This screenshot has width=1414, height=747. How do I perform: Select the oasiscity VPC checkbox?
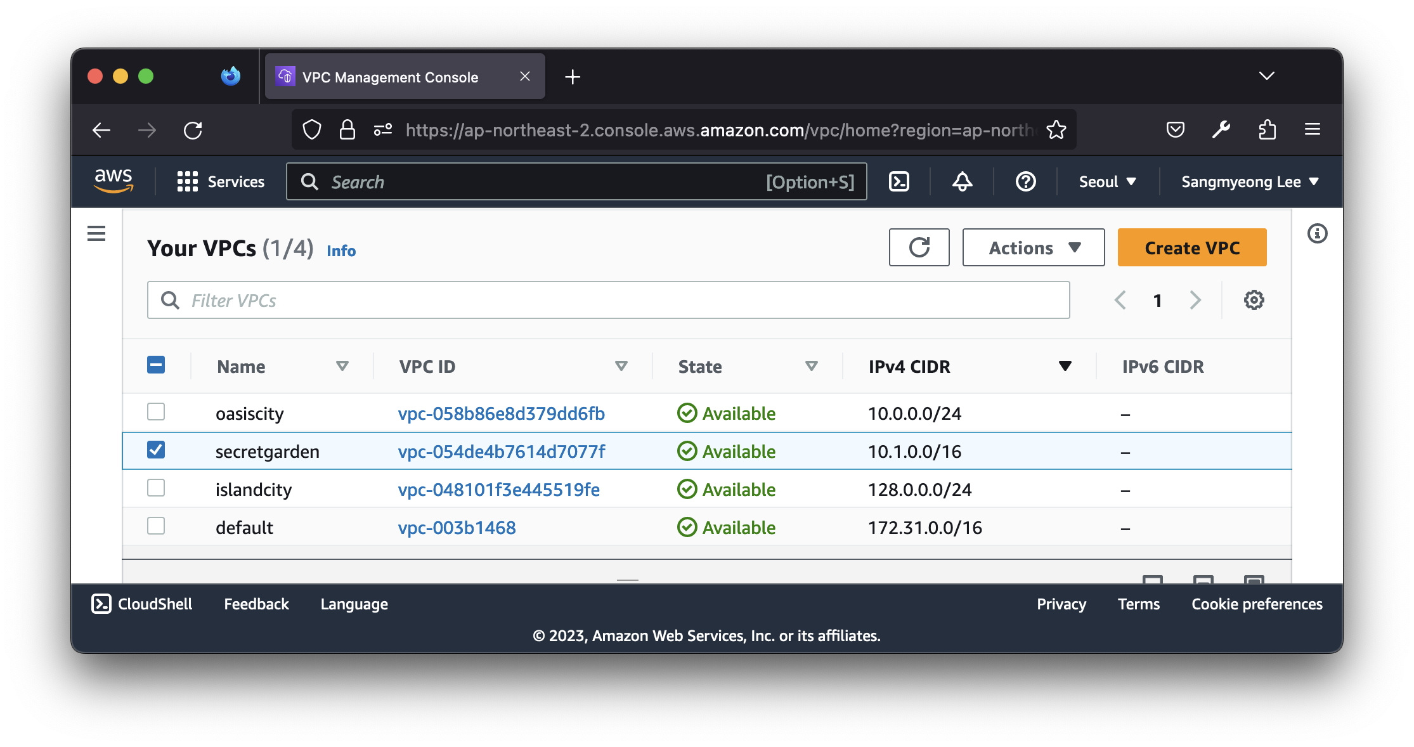(x=156, y=412)
